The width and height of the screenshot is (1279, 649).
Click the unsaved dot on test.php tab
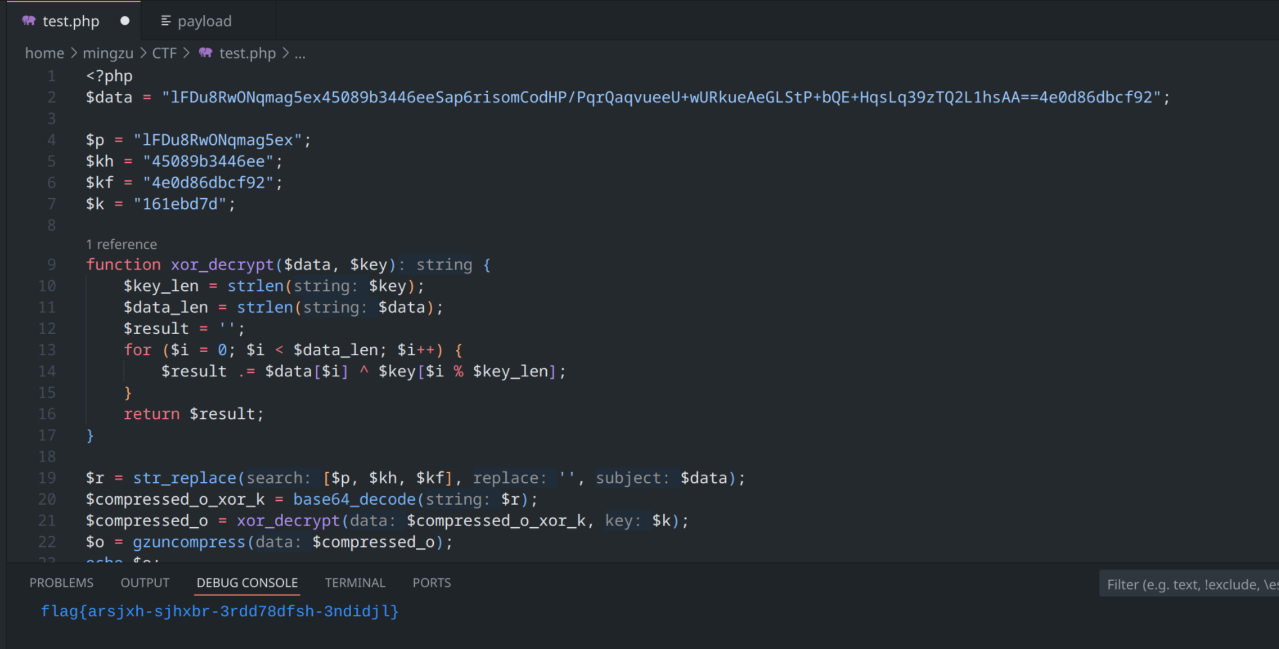tap(125, 21)
